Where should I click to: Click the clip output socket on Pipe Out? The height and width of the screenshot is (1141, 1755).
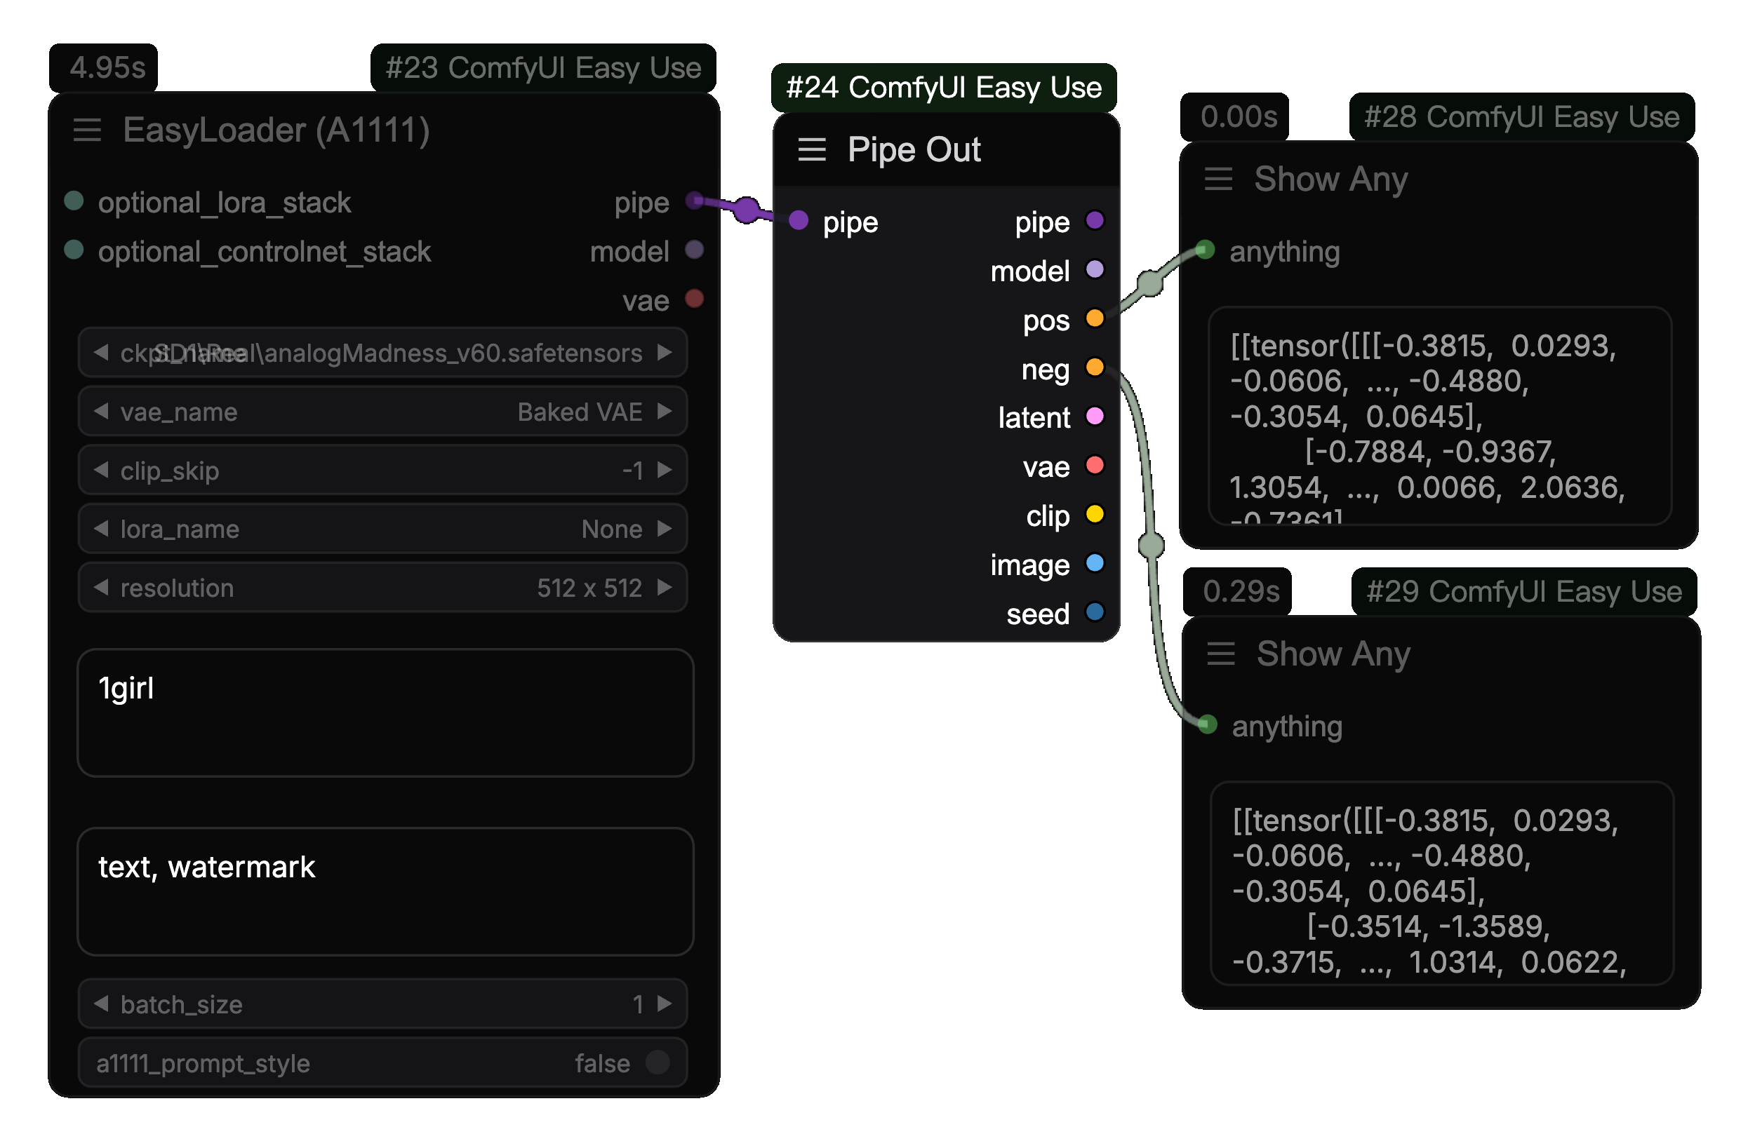coord(1095,515)
